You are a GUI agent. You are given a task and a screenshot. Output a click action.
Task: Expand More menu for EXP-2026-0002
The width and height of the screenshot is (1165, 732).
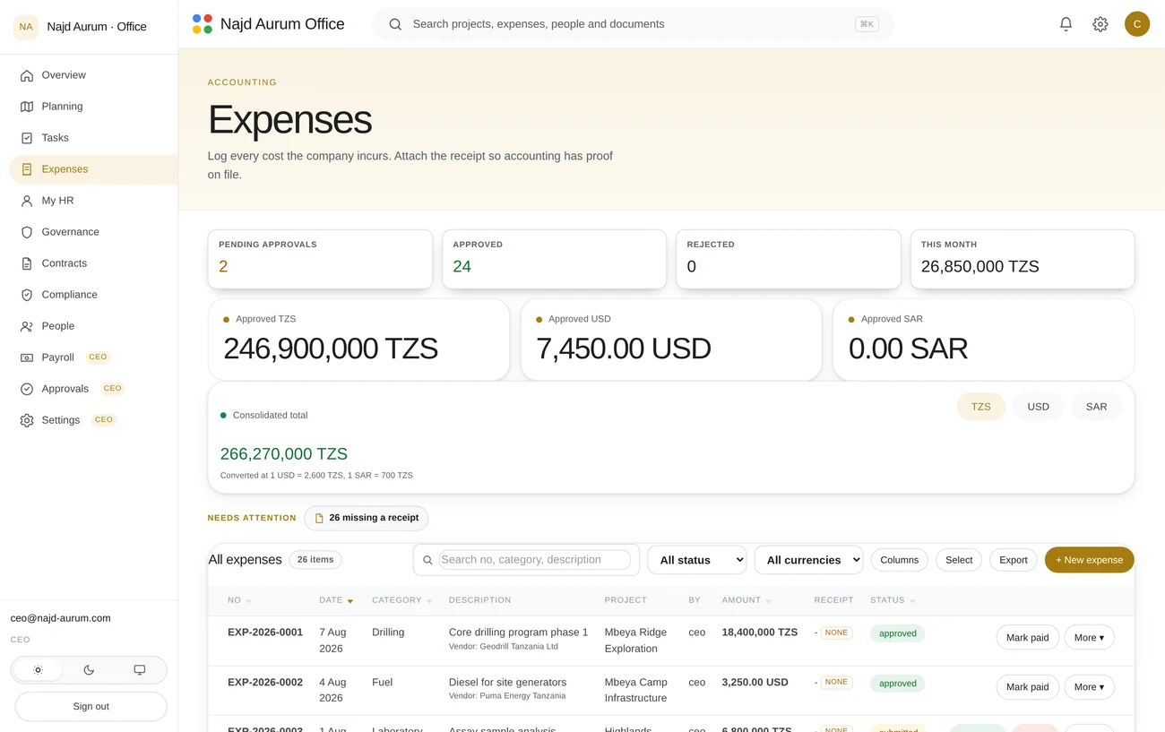(x=1089, y=687)
